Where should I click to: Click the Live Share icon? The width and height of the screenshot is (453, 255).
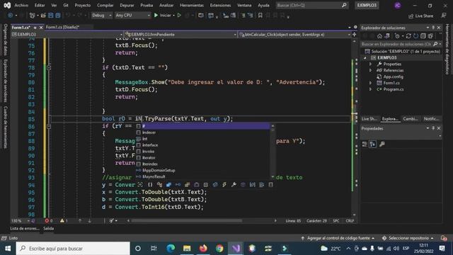(420, 16)
